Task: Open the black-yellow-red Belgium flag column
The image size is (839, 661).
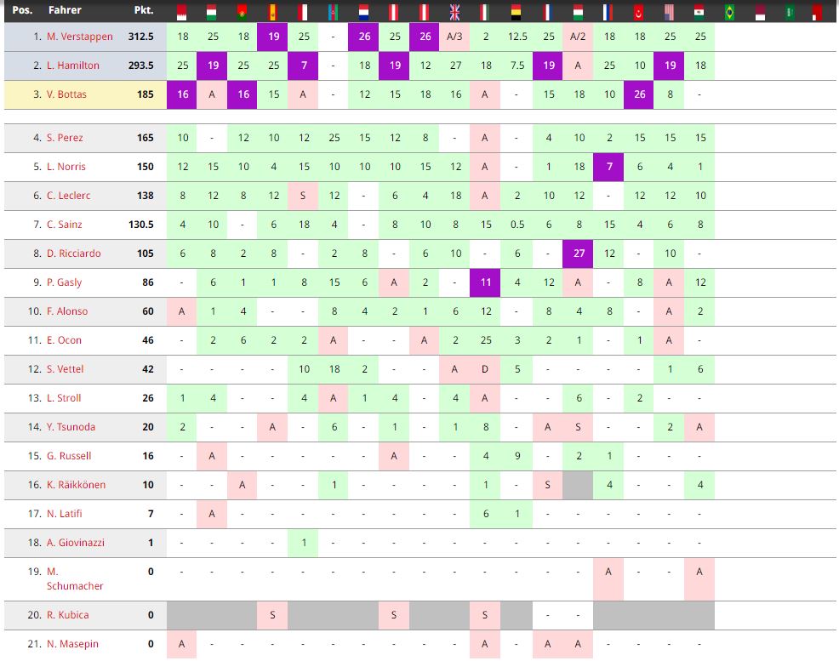Action: (516, 12)
